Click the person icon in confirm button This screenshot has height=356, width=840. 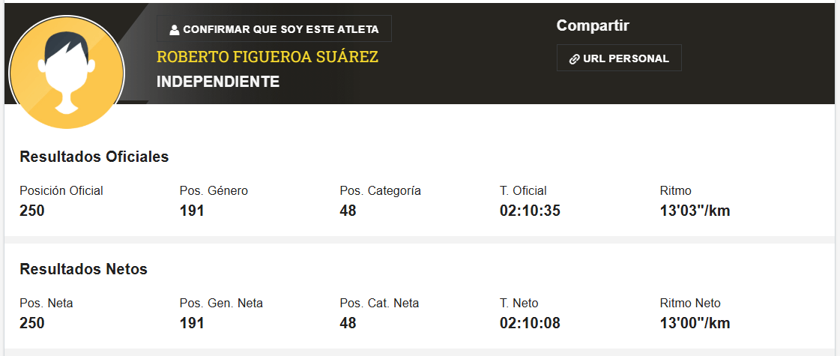tap(174, 29)
